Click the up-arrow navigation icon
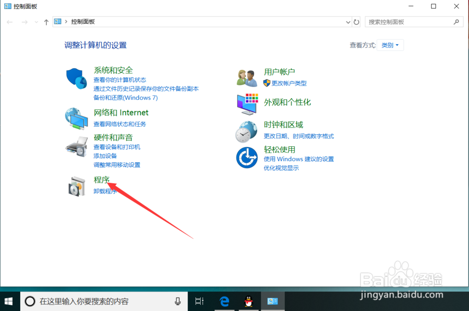Image resolution: width=469 pixels, height=311 pixels. (x=46, y=22)
